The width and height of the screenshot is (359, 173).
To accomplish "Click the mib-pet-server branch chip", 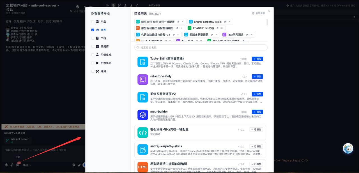I will [x=18, y=140].
